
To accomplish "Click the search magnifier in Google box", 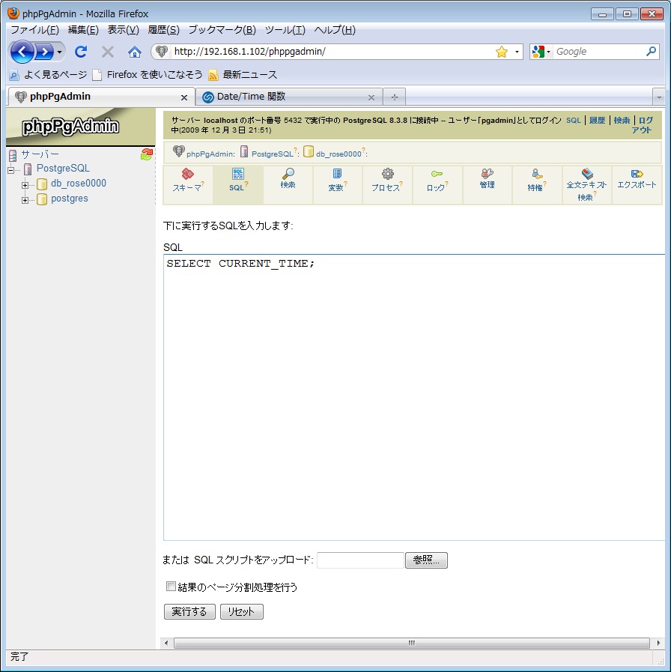I will click(x=651, y=52).
